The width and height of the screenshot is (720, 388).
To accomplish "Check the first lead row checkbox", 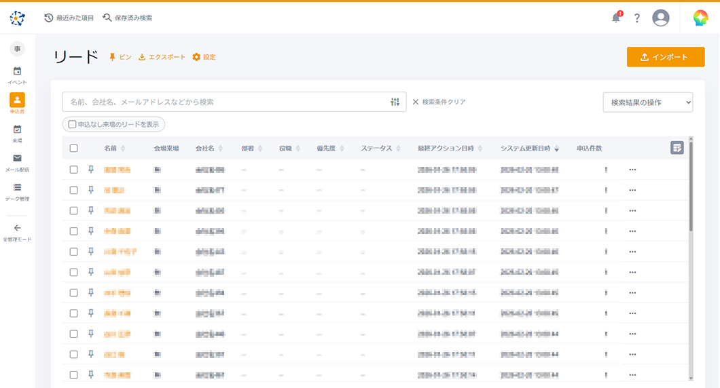I will point(74,170).
